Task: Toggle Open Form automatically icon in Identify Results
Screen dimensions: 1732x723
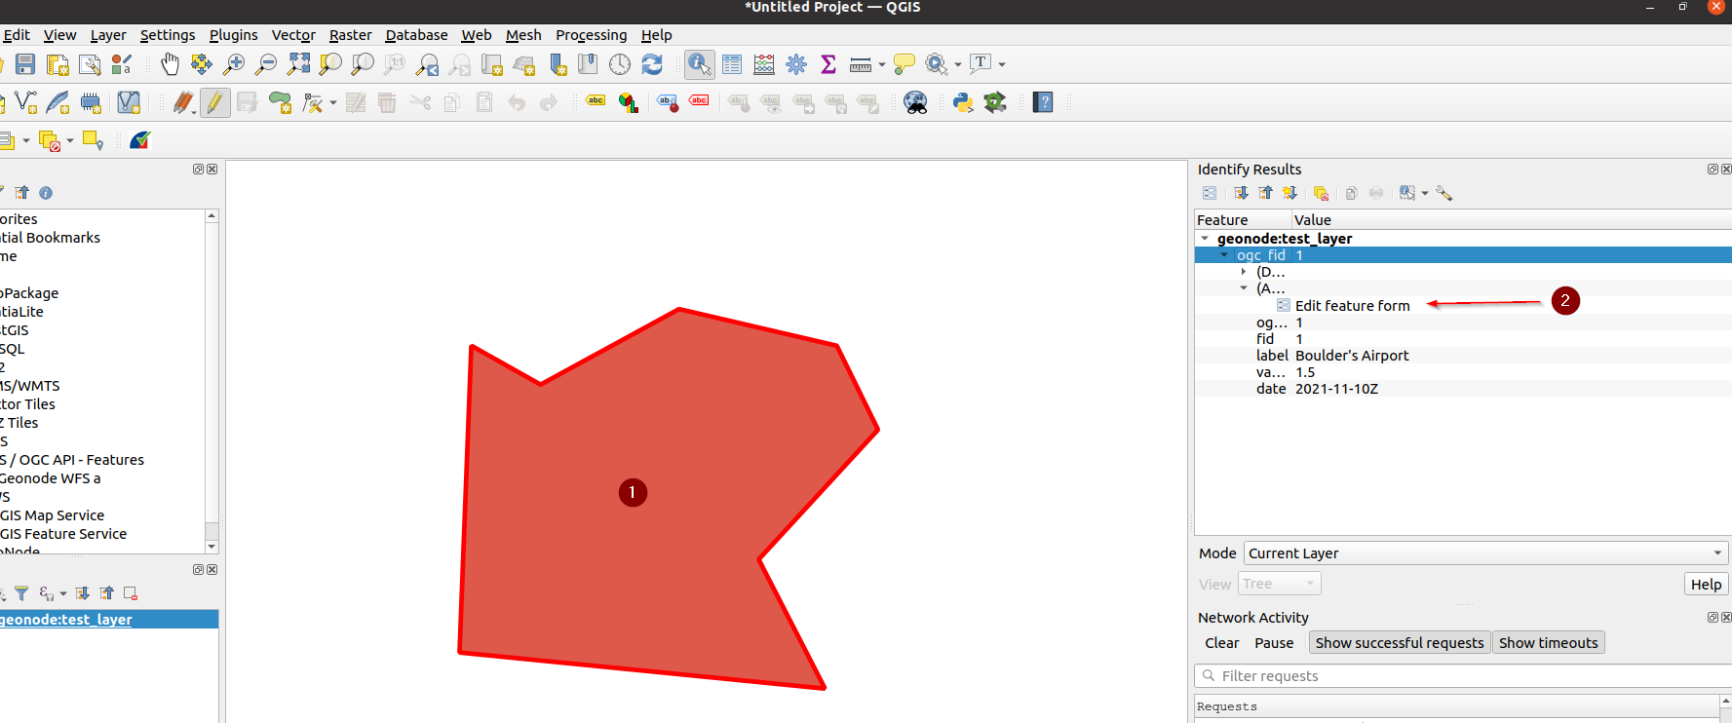Action: tap(1210, 193)
